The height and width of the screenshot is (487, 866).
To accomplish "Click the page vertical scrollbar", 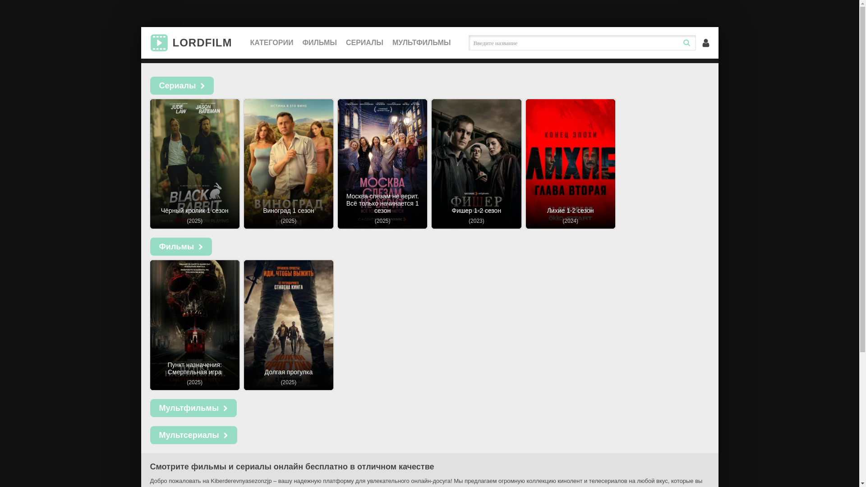I will tap(862, 243).
